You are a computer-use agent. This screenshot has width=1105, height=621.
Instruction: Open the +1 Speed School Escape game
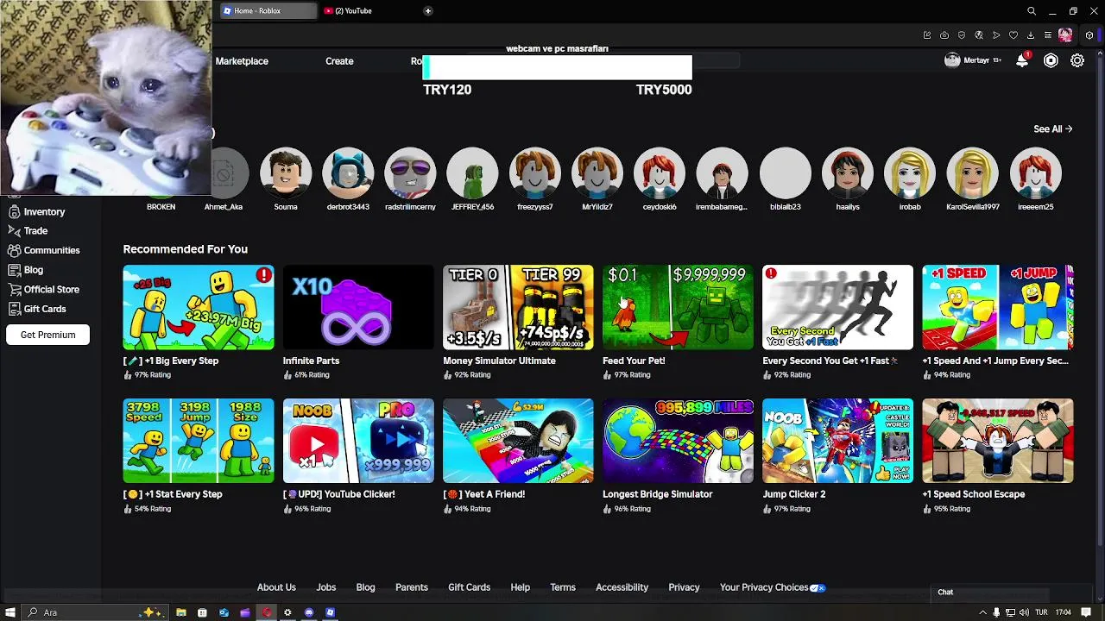click(998, 441)
